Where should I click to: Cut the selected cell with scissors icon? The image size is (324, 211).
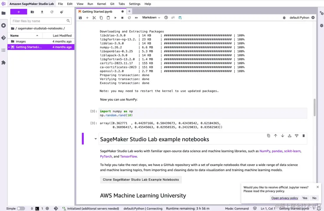(94, 18)
